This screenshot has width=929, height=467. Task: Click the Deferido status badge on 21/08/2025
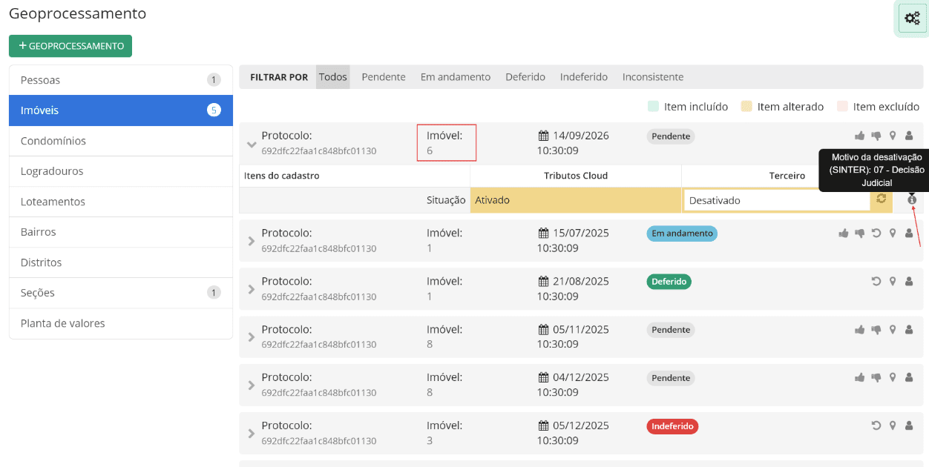coord(669,282)
